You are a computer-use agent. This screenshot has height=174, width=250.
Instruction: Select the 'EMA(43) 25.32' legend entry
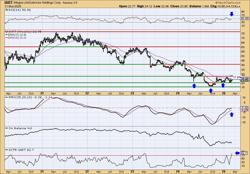(16, 38)
